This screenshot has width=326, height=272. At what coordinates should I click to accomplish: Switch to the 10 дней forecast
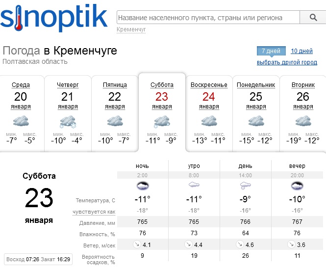click(x=301, y=51)
